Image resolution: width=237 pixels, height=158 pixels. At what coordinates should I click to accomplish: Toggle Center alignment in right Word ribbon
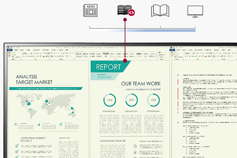[x=216, y=56]
